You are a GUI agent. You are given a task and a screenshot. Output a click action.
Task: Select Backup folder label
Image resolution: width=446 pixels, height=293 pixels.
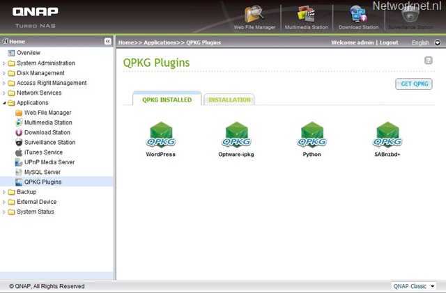coord(26,192)
